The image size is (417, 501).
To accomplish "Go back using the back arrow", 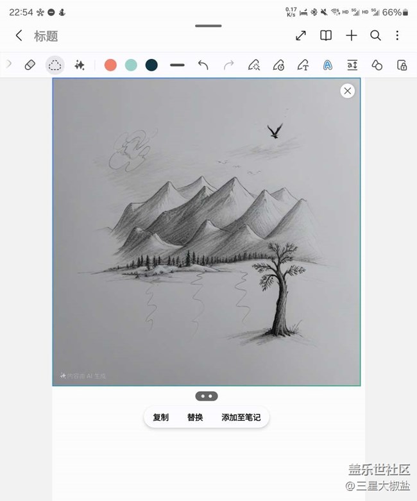I will coord(19,35).
